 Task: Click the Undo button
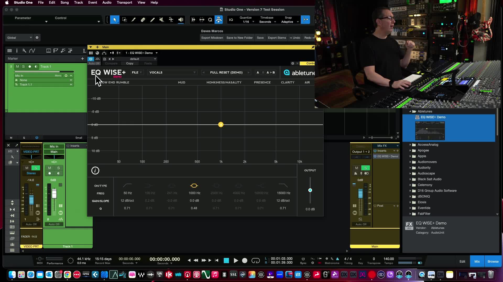[x=295, y=38]
